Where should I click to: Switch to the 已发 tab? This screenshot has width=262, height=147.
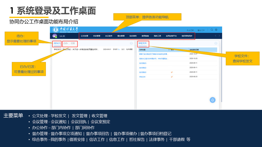73,43
